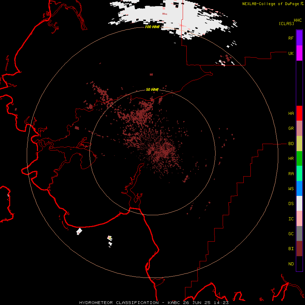The width and height of the screenshot is (305, 305).
Task: Click the WS blue legend swatch
Action: coord(299,188)
